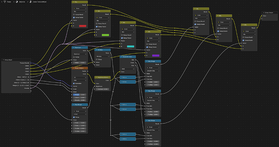Viewport: 279px width, 147px height.
Task: Click the empty virtual socket on Group Output
Action: click(262, 19)
